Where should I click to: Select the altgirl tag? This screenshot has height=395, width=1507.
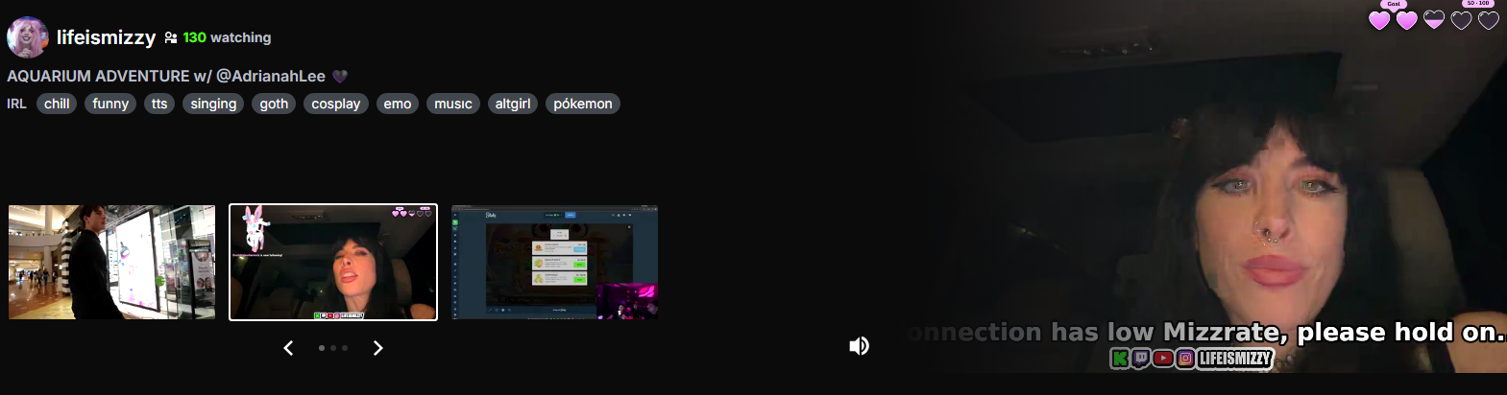tap(513, 104)
